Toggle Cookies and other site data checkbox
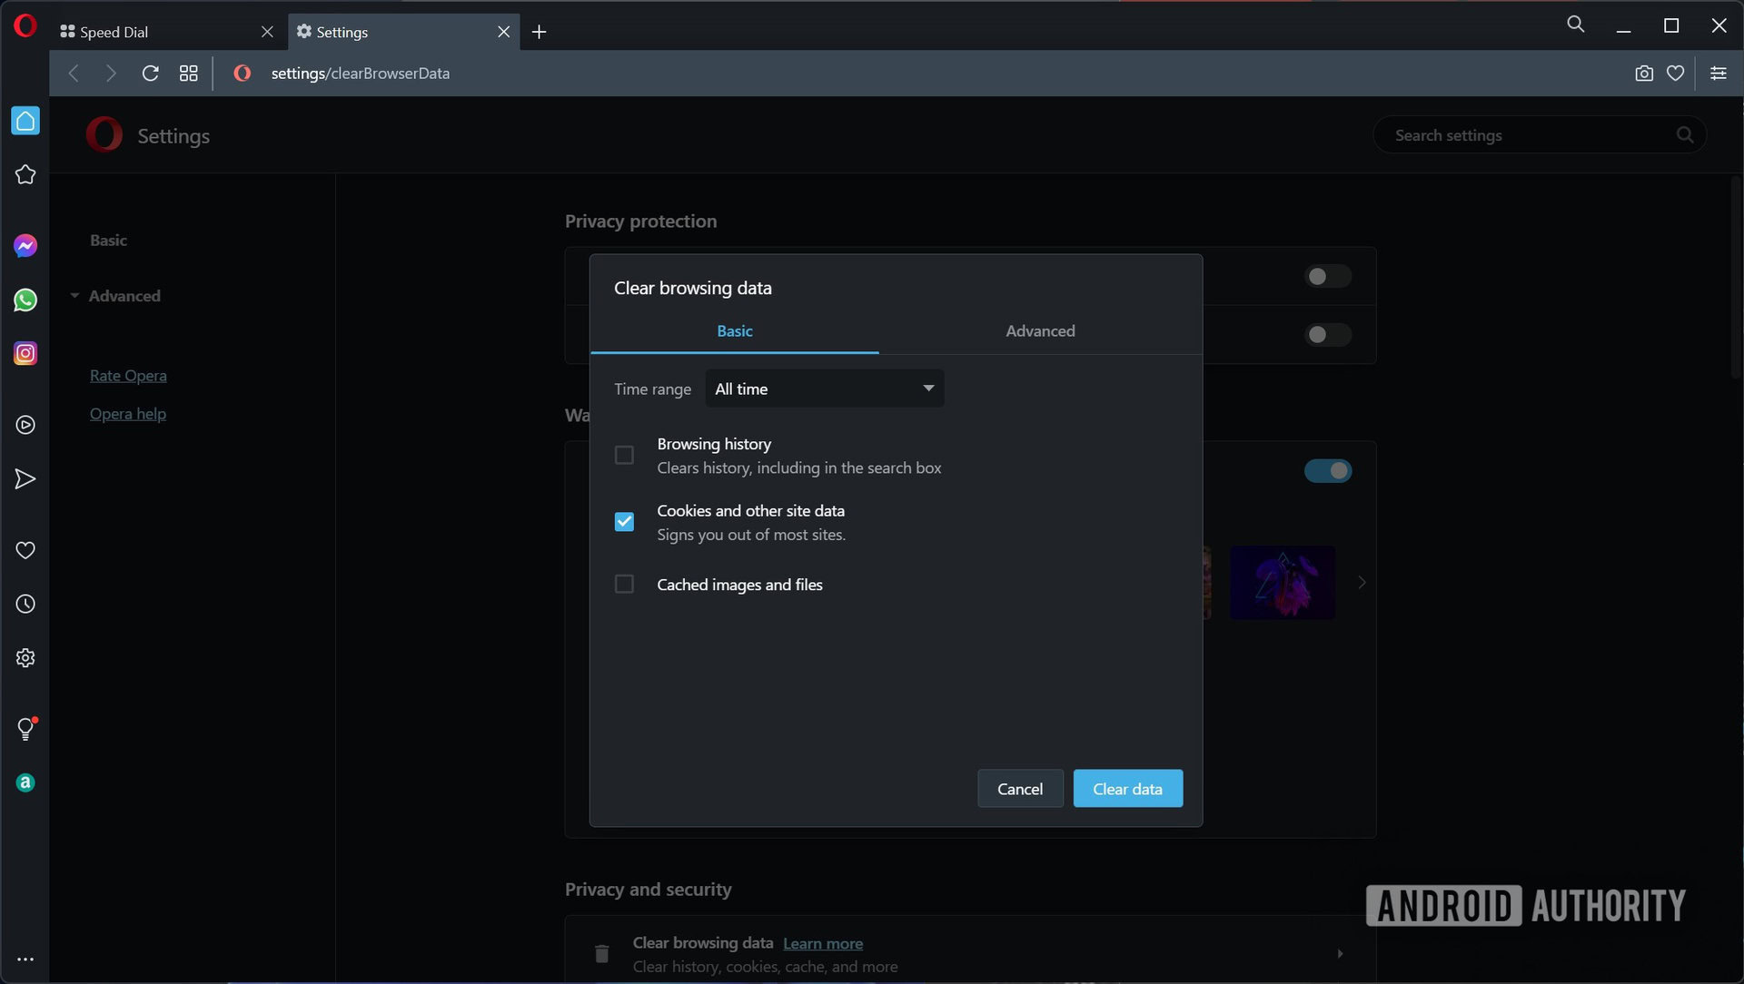Viewport: 1744px width, 984px height. 624,519
